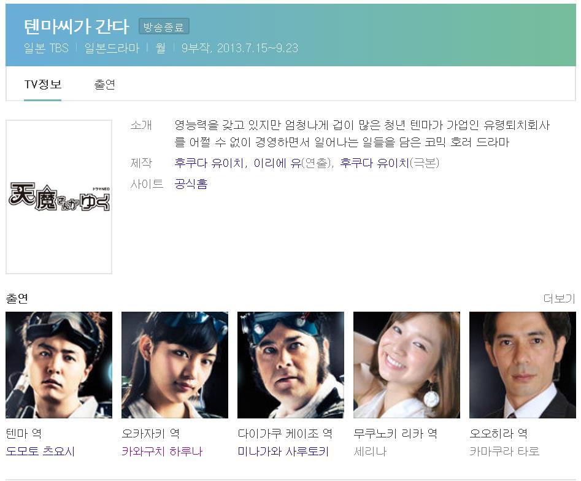Open the 후쿠다 유이치 scriptwriter link

(x=374, y=163)
